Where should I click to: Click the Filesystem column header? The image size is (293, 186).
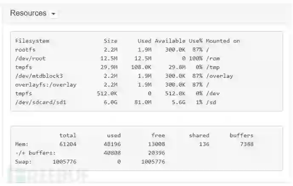tap(32, 41)
